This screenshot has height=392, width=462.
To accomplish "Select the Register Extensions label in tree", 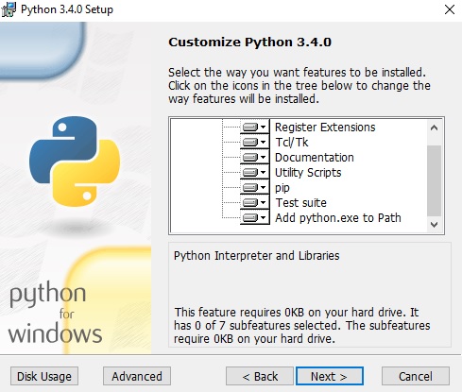I will (325, 128).
